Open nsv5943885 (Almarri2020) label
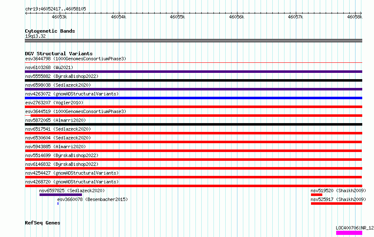 pyautogui.click(x=55, y=147)
